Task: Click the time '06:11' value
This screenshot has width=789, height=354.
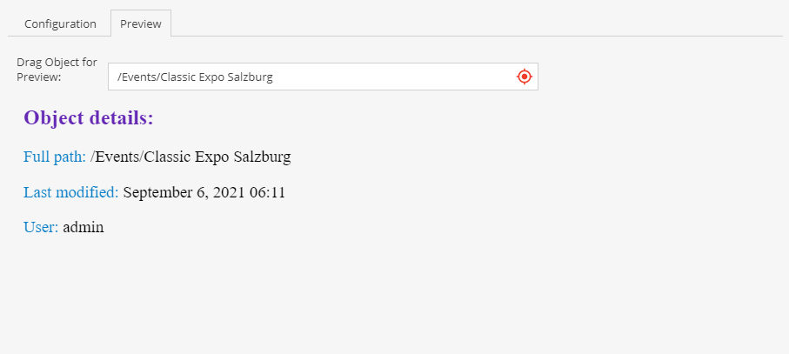Action: 269,192
